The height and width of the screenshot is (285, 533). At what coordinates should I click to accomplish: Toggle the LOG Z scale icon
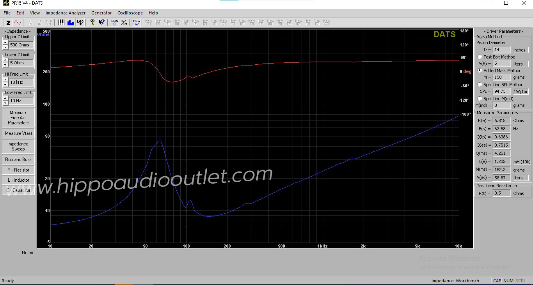click(x=80, y=23)
